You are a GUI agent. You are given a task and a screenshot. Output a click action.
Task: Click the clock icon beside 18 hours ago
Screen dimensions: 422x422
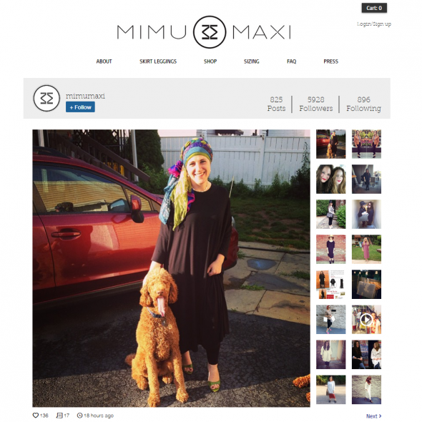(79, 416)
